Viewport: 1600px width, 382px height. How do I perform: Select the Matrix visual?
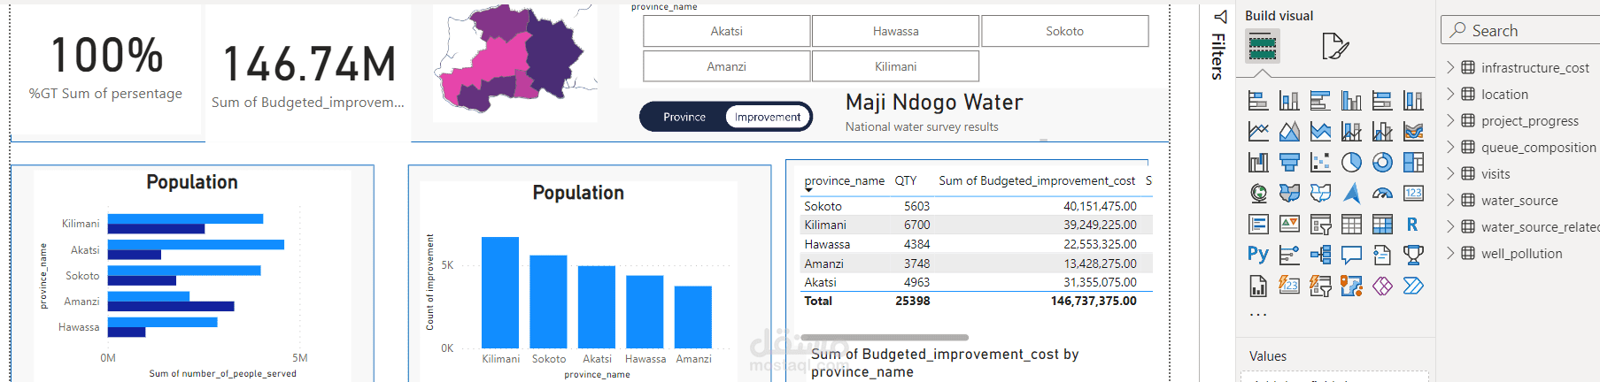click(x=1382, y=225)
